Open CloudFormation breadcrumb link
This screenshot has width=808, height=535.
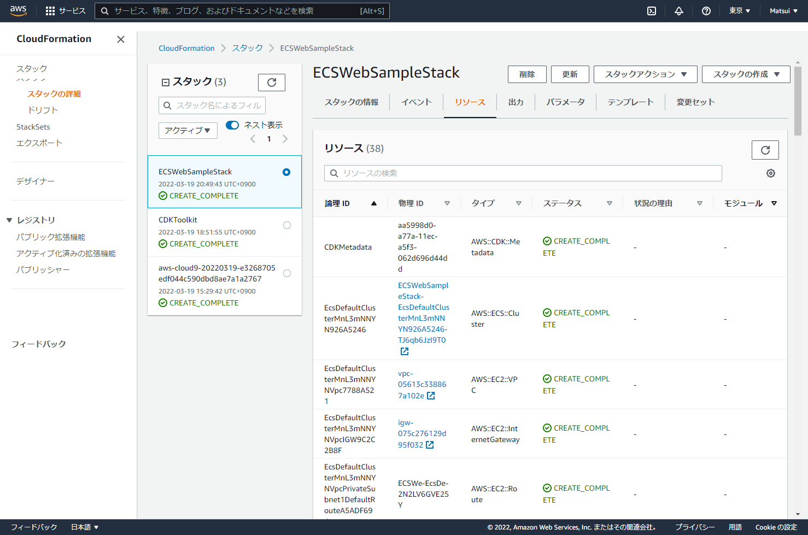click(186, 48)
